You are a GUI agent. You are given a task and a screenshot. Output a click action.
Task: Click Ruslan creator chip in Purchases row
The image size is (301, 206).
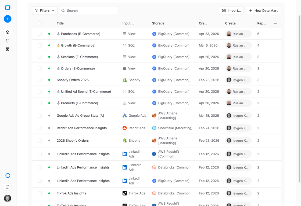[x=238, y=34]
